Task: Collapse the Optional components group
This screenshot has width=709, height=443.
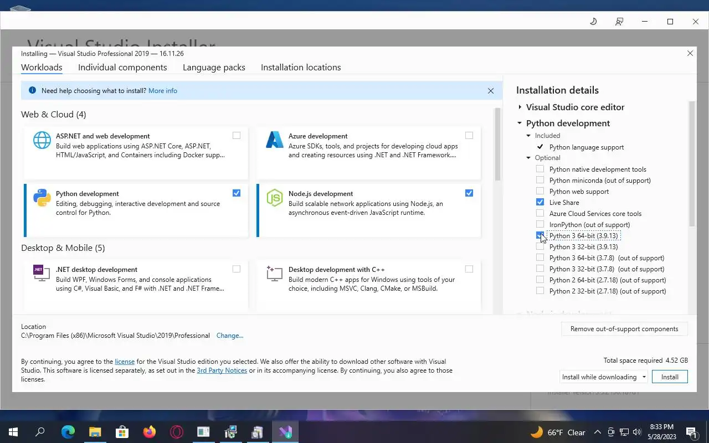Action: pyautogui.click(x=528, y=158)
